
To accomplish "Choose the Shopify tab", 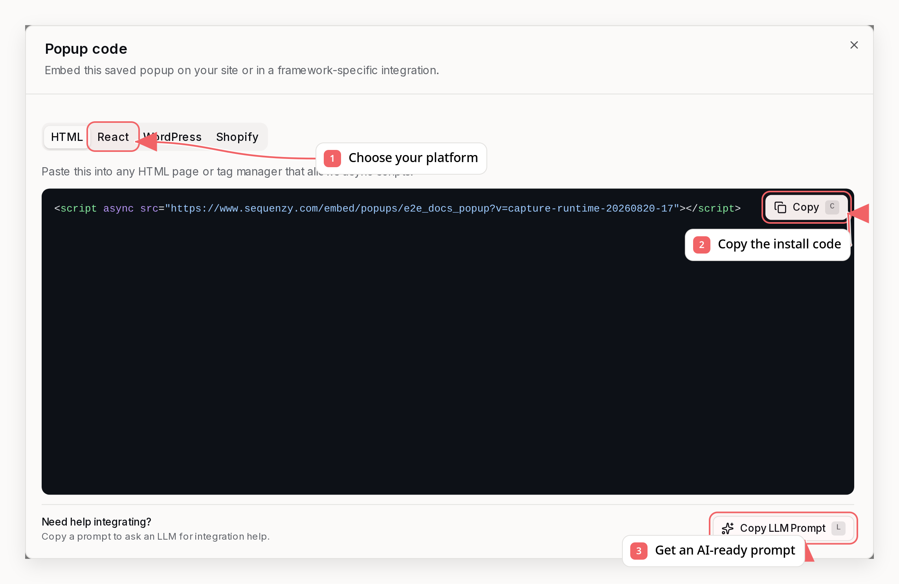I will (237, 137).
